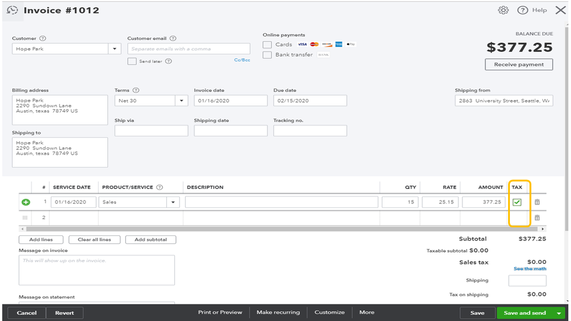The width and height of the screenshot is (571, 321).
Task: Click the Save button
Action: [x=477, y=313]
